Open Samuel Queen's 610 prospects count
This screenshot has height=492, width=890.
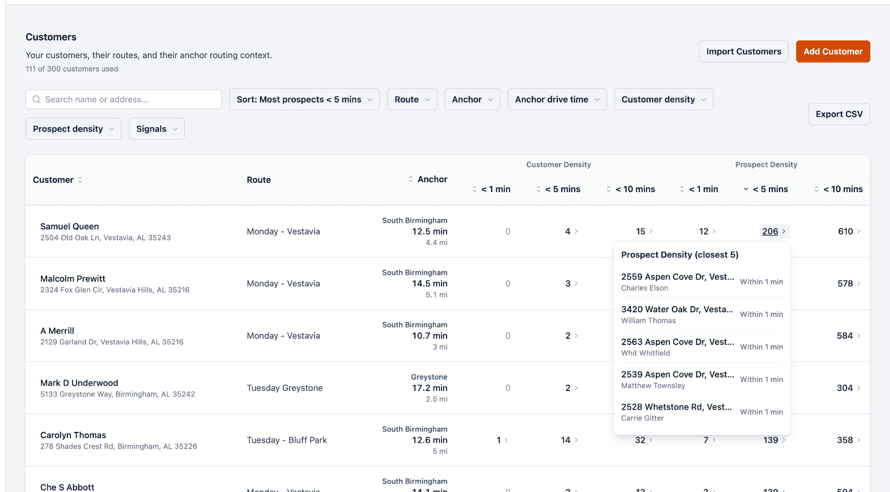(x=849, y=231)
